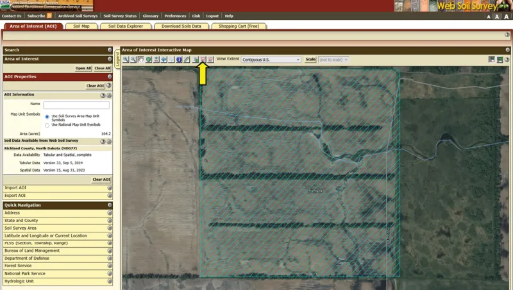
Task: Expand the State and County navigation panel
Action: [x=110, y=220]
